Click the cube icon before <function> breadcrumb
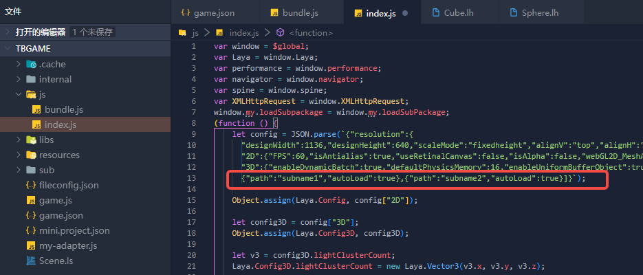The width and height of the screenshot is (643, 275). 280,32
